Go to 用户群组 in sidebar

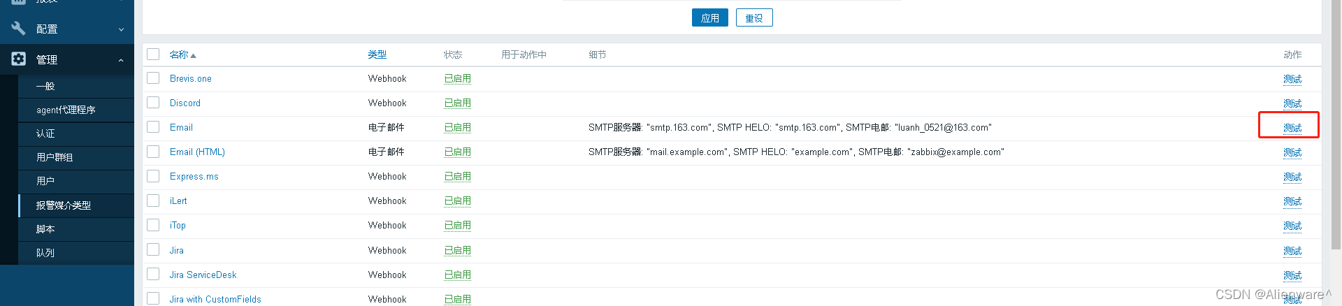point(55,157)
